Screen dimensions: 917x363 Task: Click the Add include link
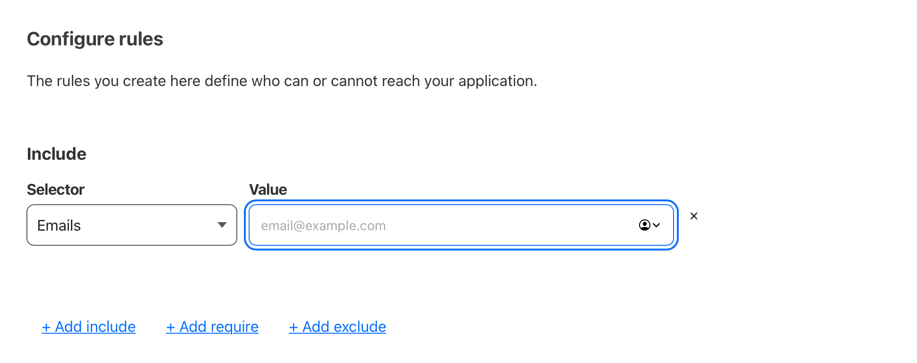[x=95, y=327]
